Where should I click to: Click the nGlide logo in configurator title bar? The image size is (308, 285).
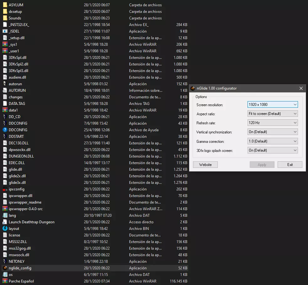pyautogui.click(x=193, y=88)
